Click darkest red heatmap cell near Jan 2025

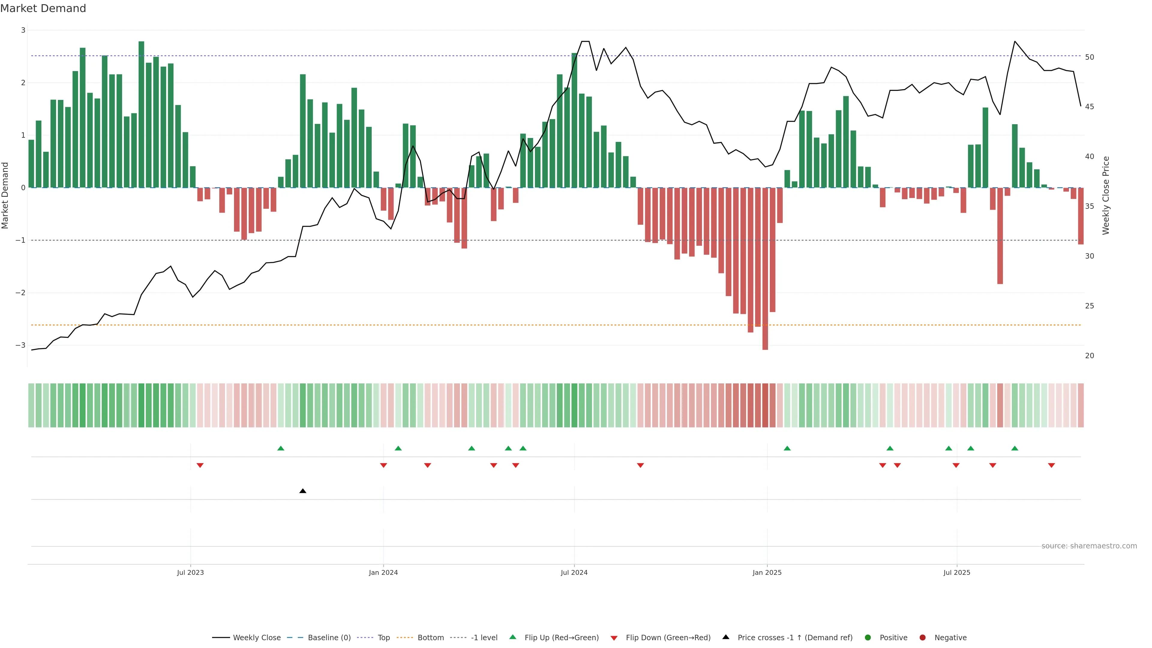[x=765, y=405]
